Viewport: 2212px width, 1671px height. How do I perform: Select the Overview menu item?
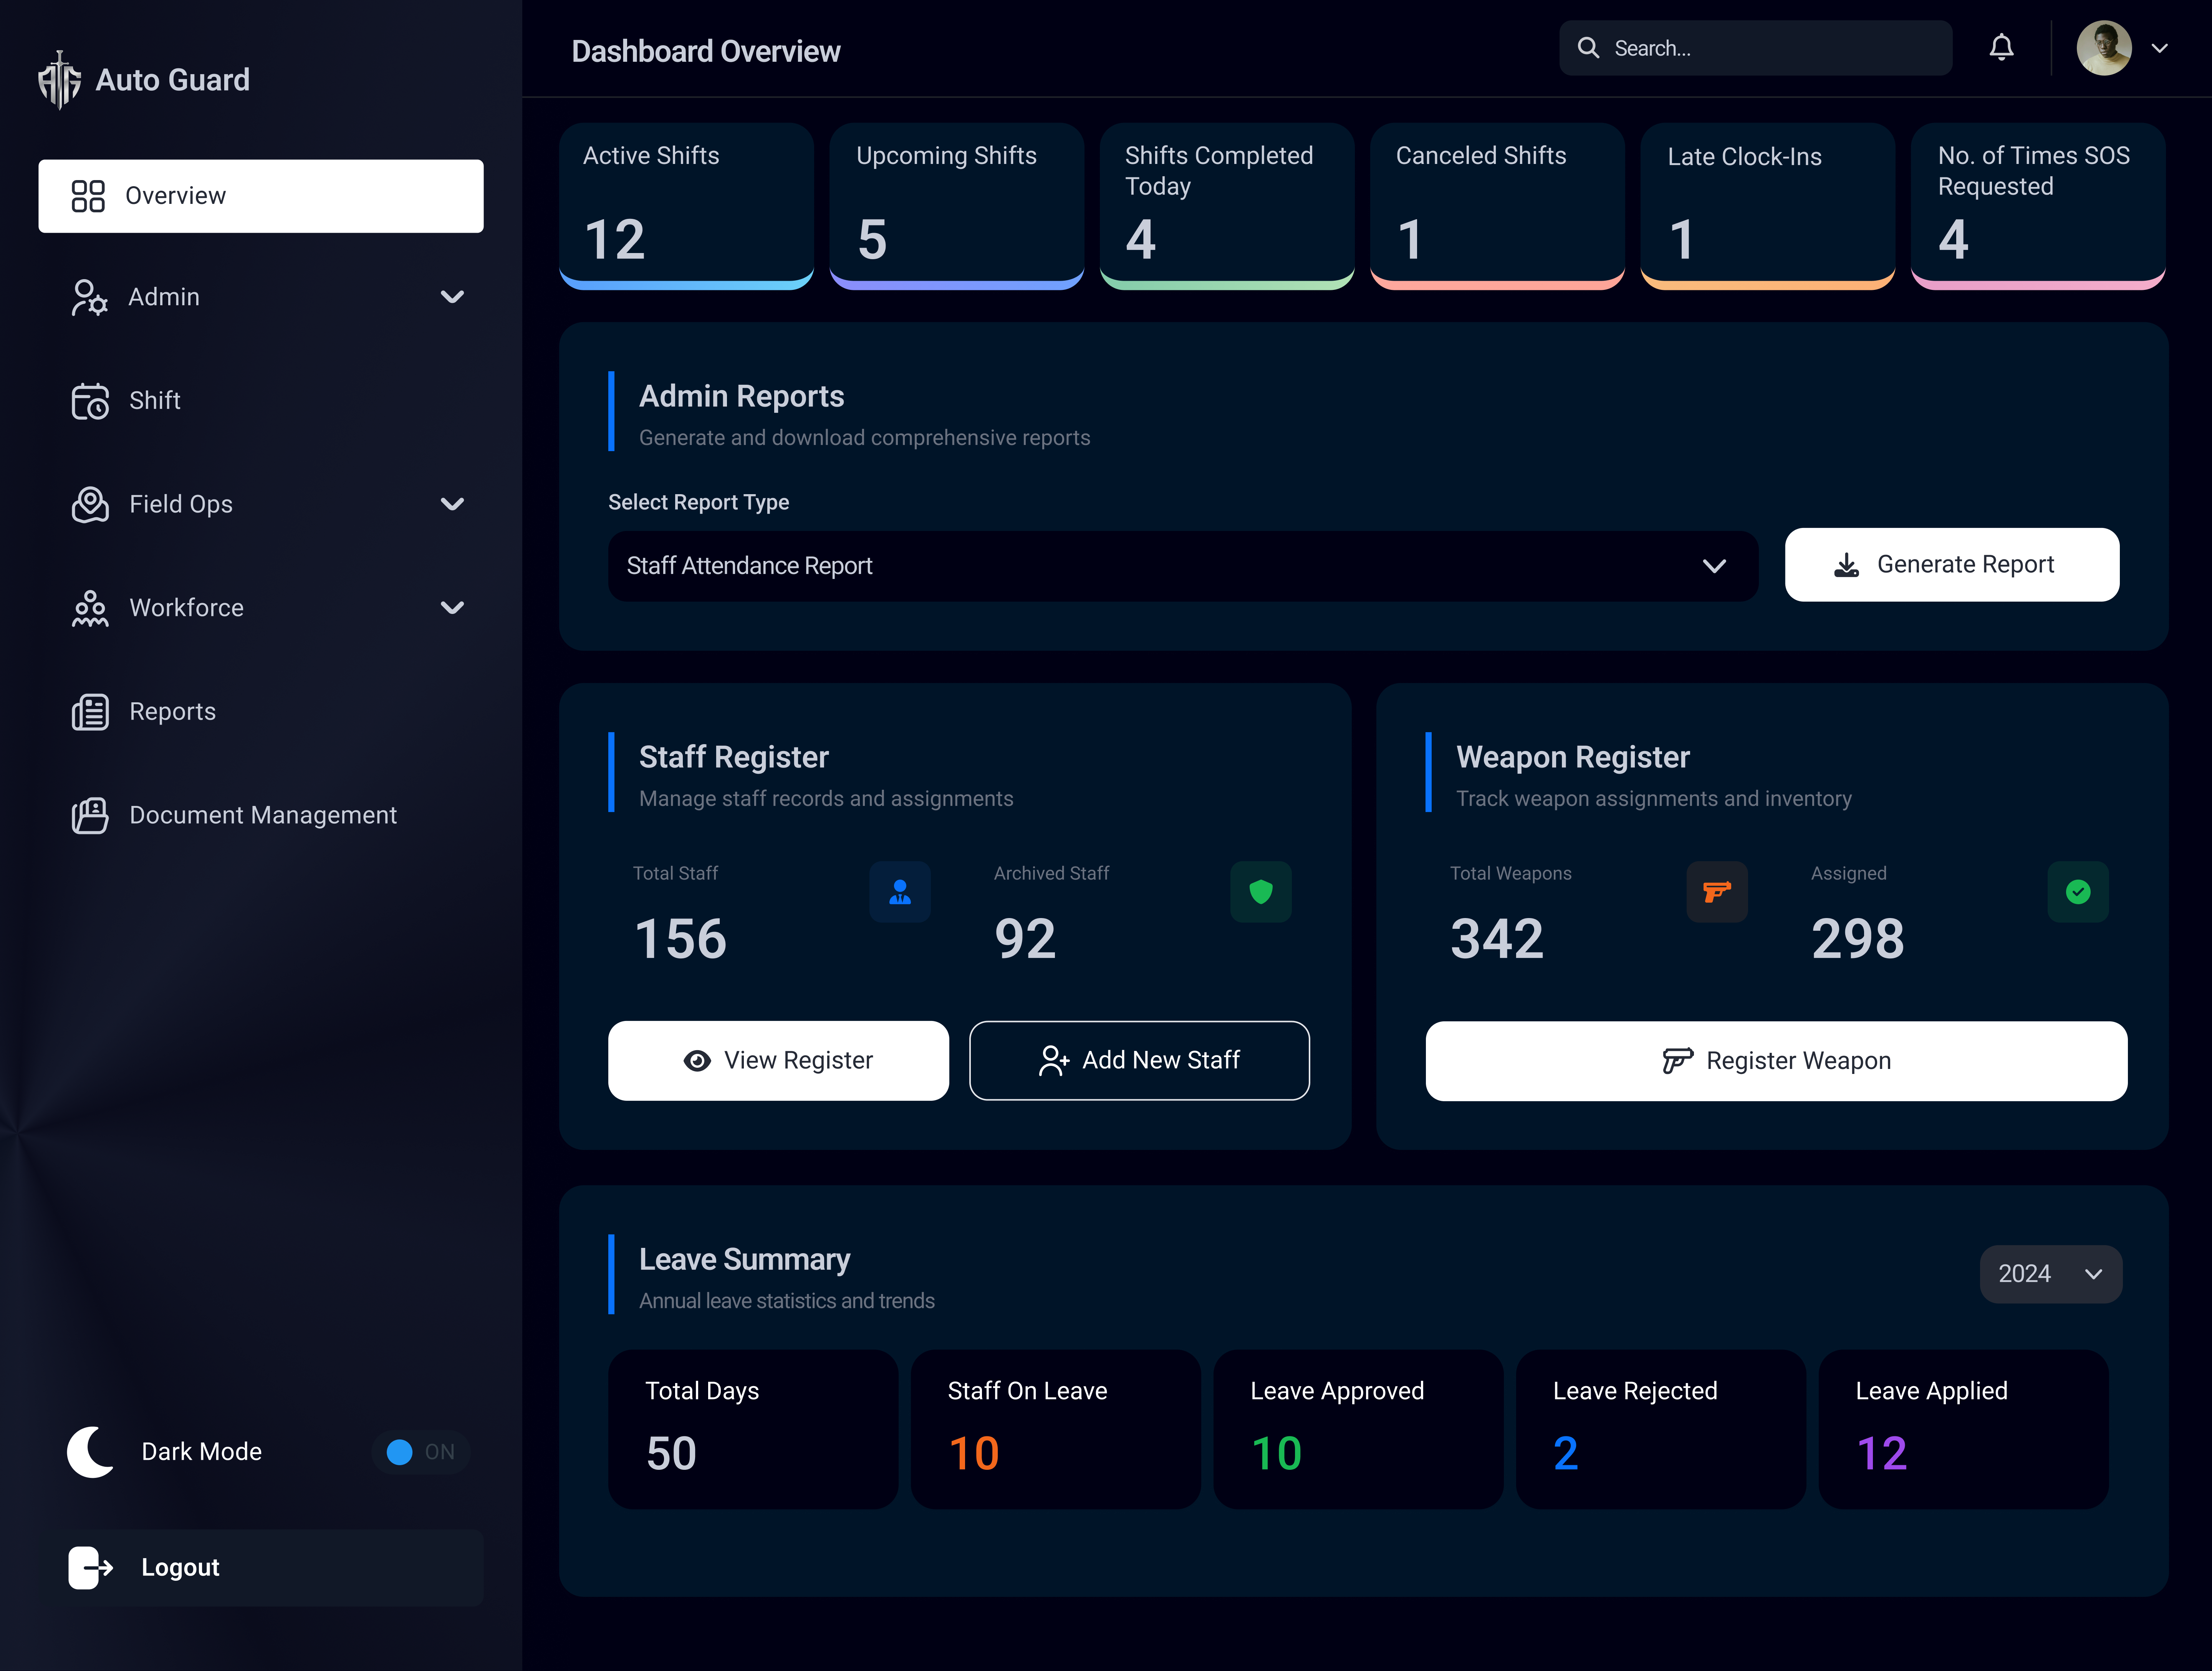(x=261, y=196)
